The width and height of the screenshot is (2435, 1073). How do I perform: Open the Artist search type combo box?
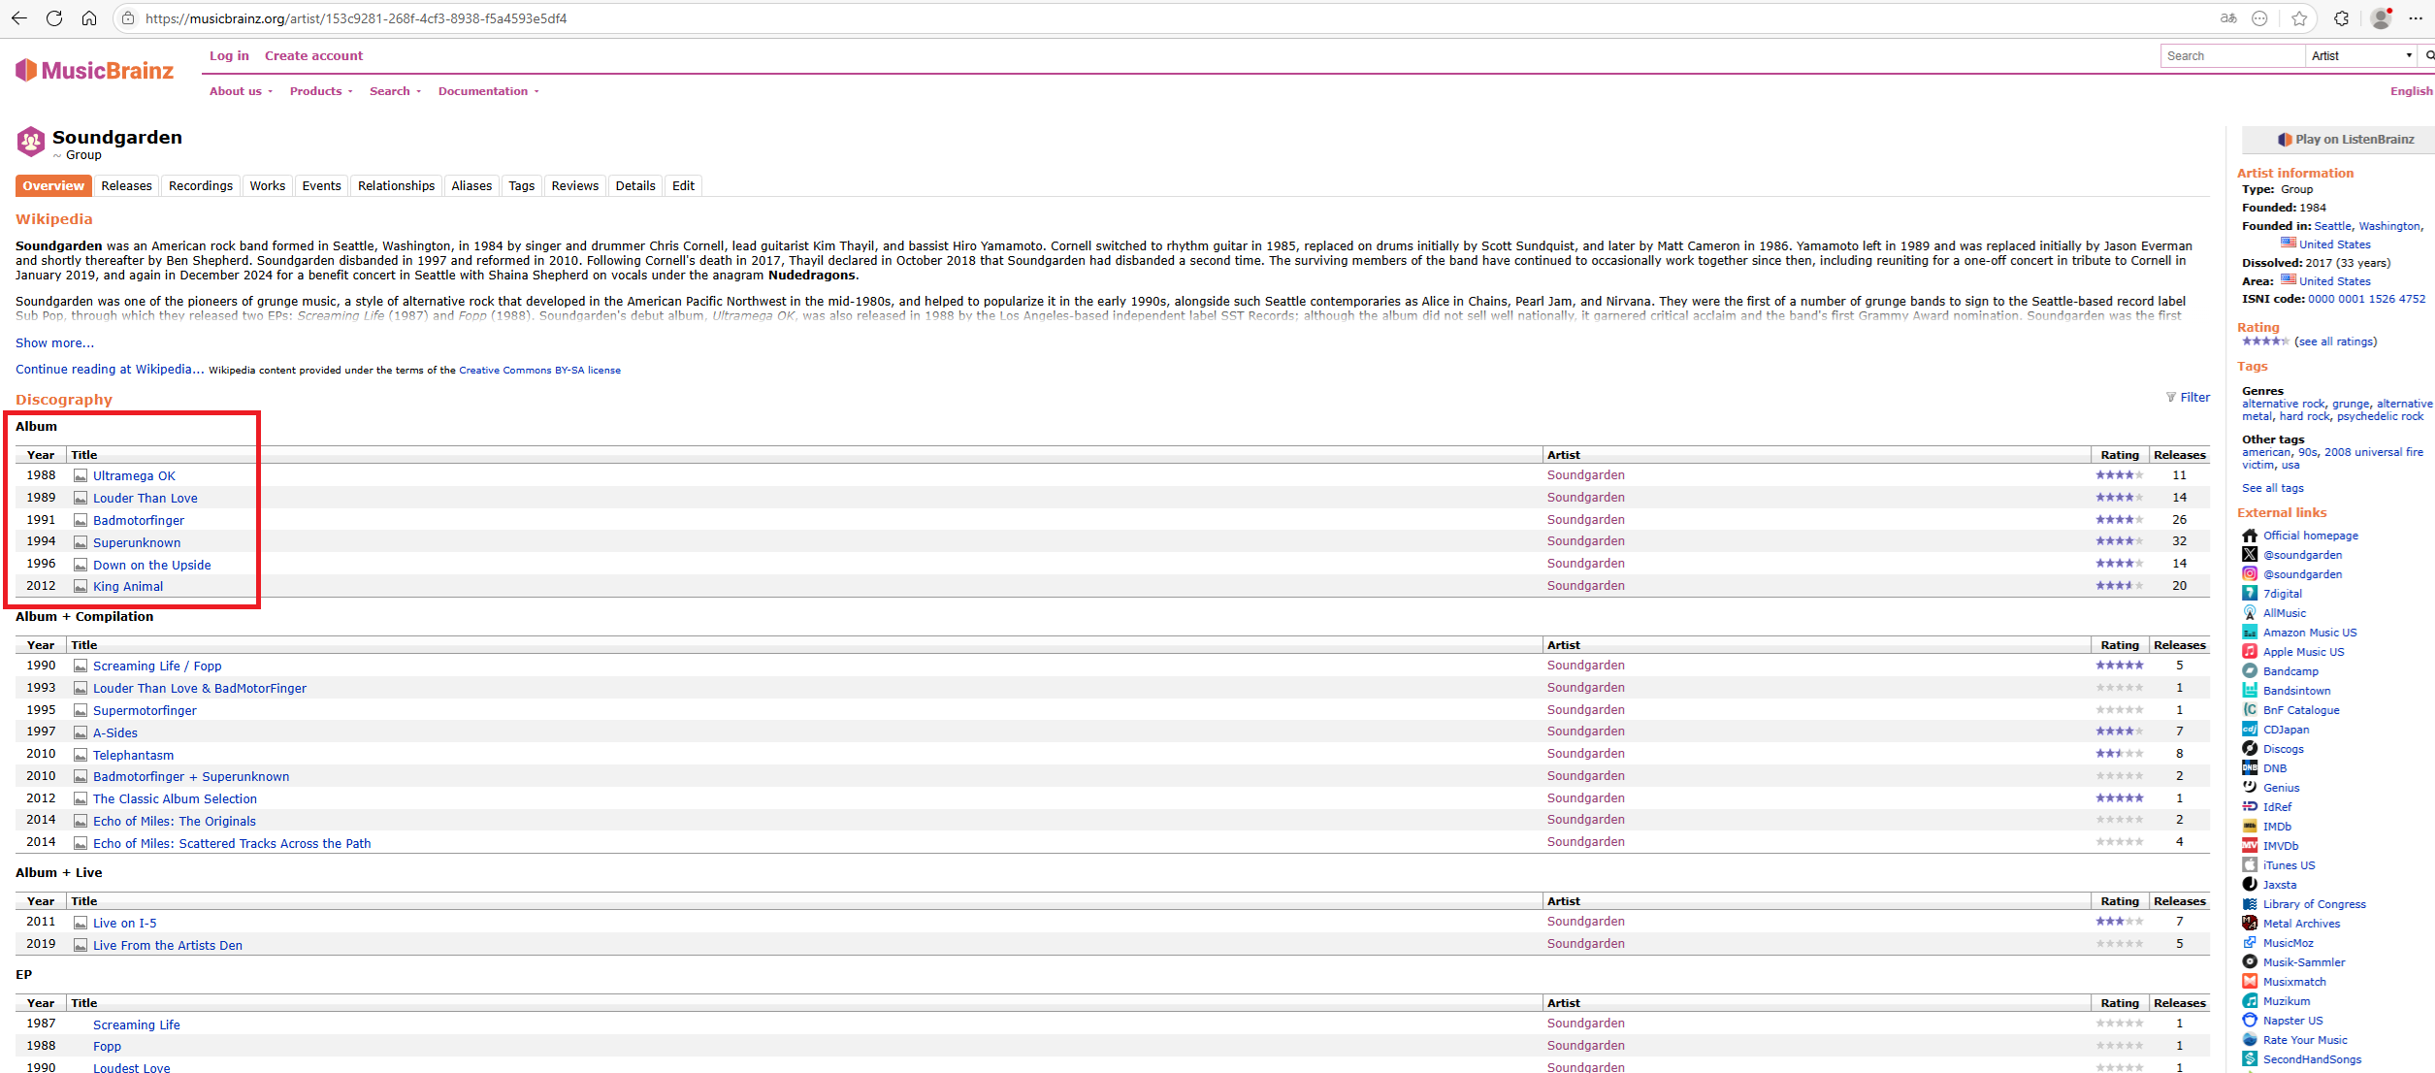(2360, 56)
